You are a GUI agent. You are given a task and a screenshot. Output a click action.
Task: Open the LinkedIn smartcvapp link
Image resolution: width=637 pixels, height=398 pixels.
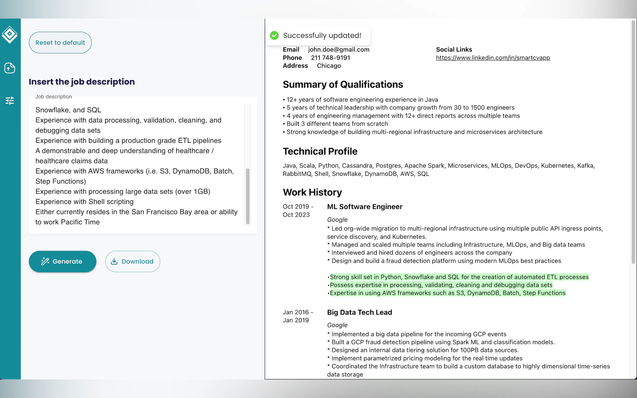pyautogui.click(x=493, y=58)
